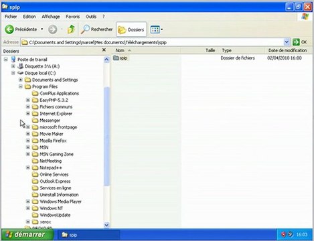Open the ? help menu
The width and height of the screenshot is (314, 241).
tap(104, 17)
